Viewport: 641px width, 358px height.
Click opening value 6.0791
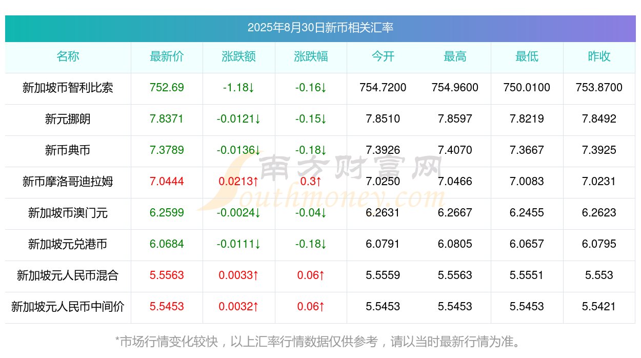(x=383, y=244)
